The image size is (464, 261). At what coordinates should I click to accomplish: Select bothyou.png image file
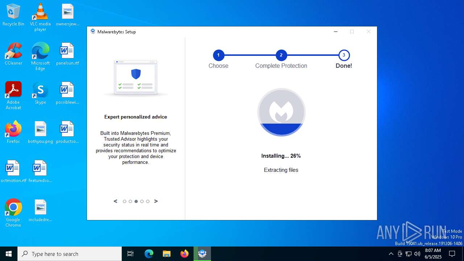click(40, 132)
